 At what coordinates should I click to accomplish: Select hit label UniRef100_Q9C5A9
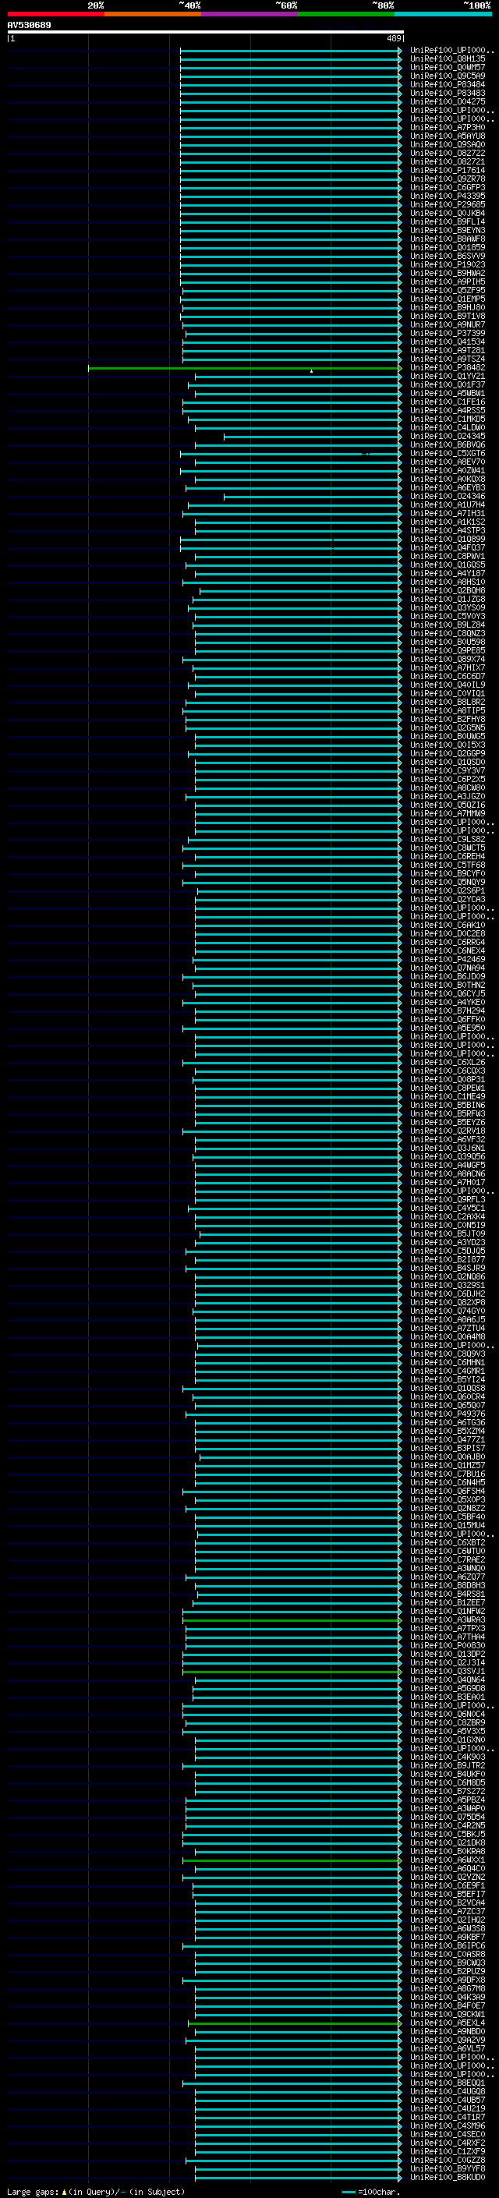(447, 76)
